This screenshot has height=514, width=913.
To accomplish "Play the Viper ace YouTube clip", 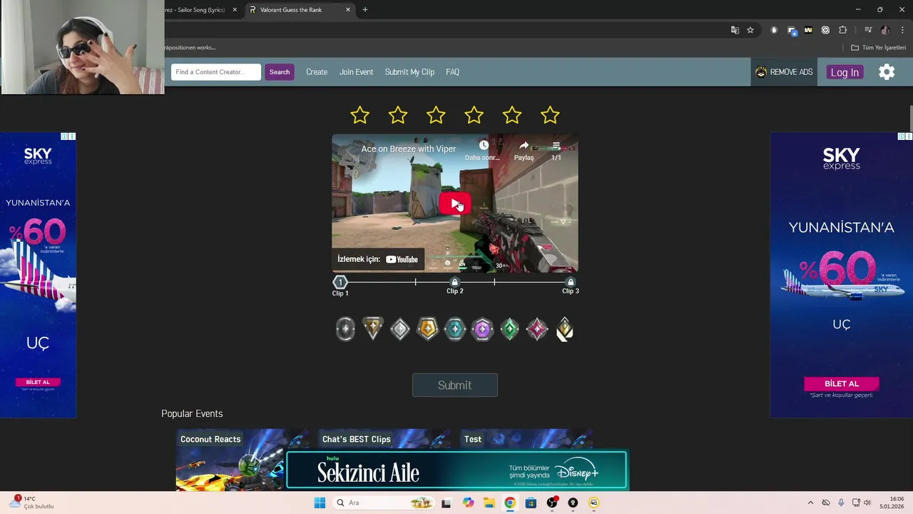I will (x=455, y=204).
